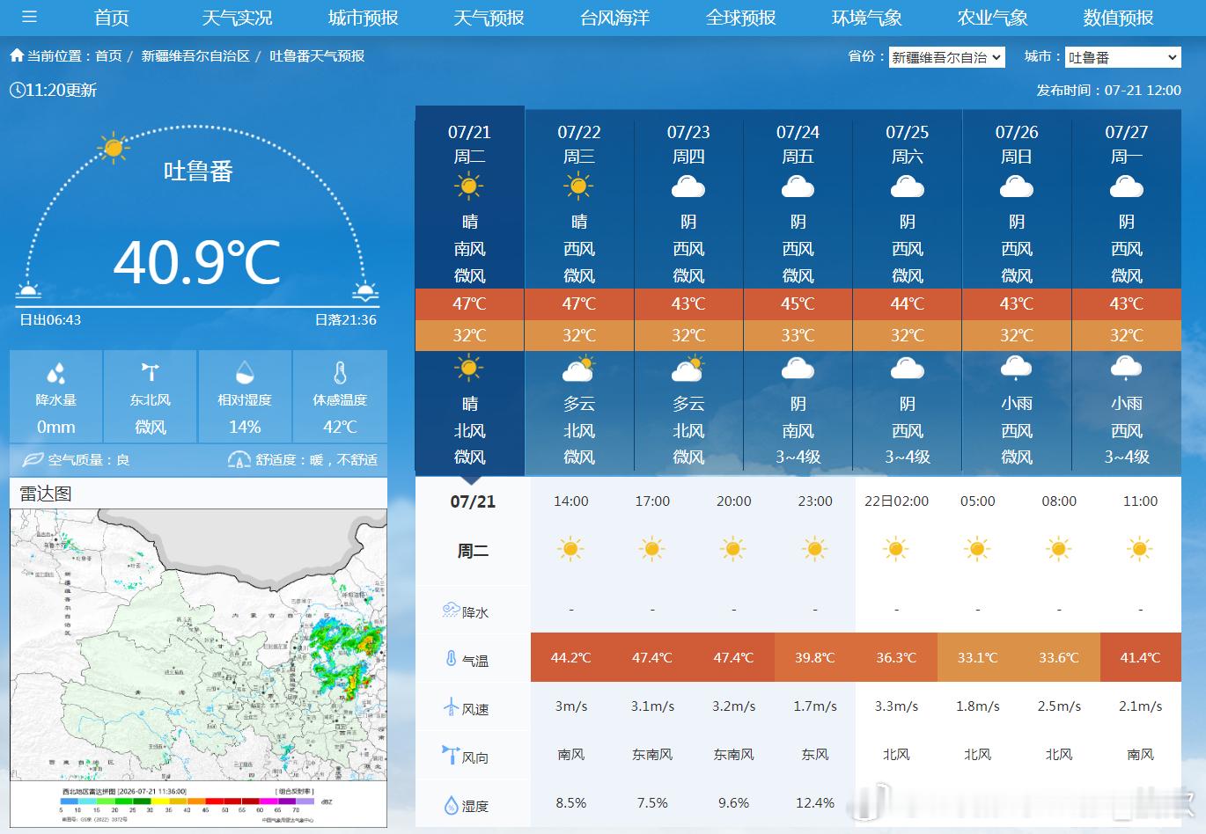
Task: Click the home icon beside 当前位置
Action: (x=17, y=55)
